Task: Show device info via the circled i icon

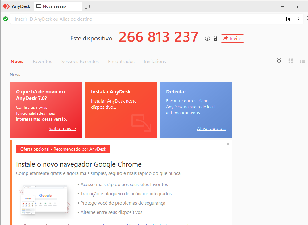Action: coord(207,38)
